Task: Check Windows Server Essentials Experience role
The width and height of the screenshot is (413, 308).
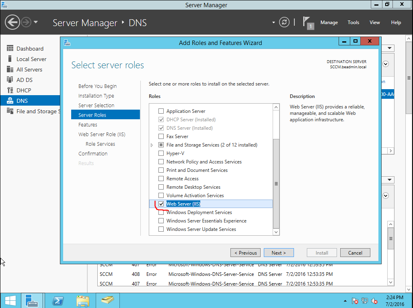Action: click(x=161, y=221)
